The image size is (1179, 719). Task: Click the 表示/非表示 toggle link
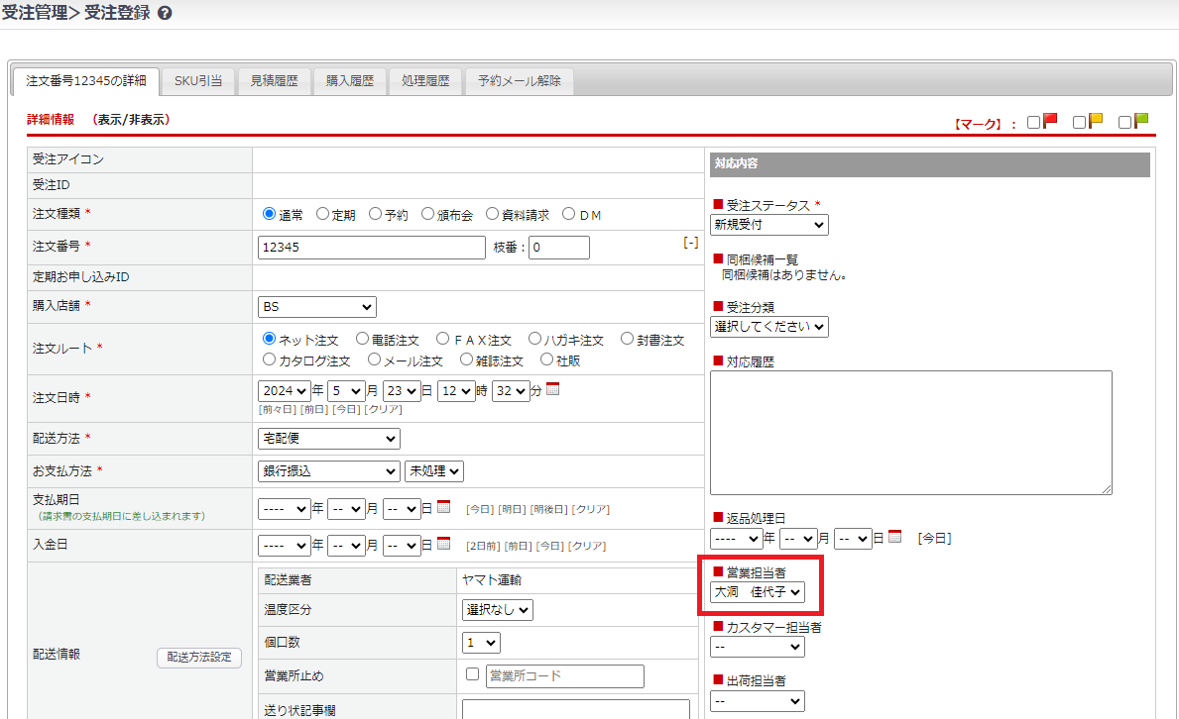tap(131, 120)
